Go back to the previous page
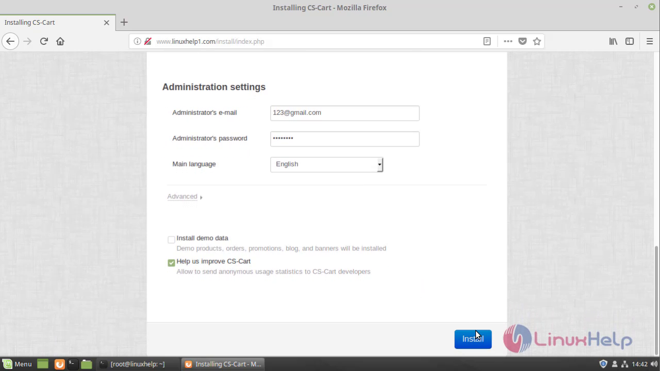660x371 pixels. (10, 41)
